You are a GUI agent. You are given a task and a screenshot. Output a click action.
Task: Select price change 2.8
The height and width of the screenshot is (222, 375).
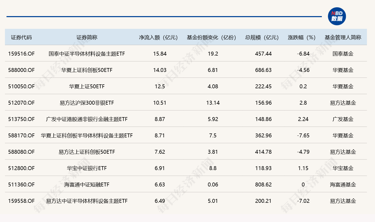pos(303,103)
